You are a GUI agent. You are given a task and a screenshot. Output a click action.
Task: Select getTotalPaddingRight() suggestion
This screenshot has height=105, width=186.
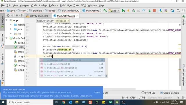(x=72, y=68)
